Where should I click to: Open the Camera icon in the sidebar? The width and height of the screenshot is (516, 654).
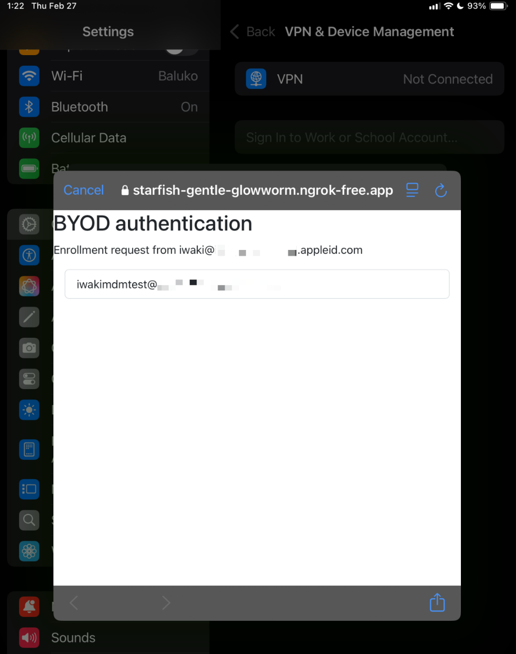(x=29, y=348)
